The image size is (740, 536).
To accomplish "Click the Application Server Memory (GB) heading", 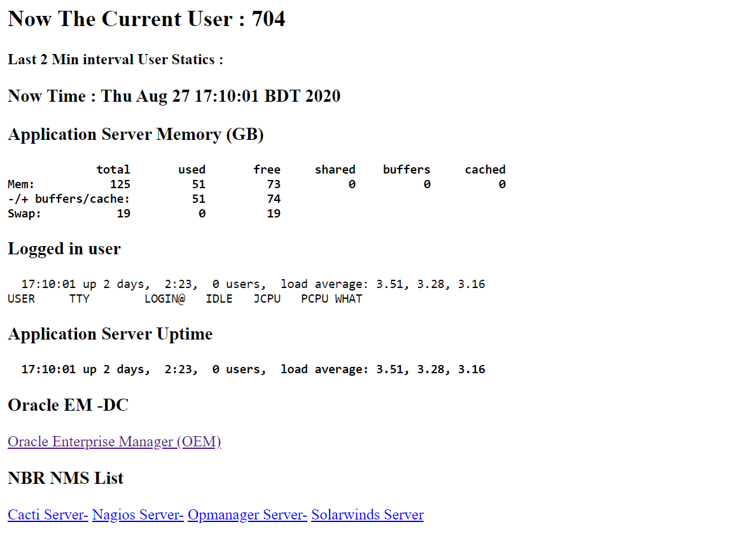I will 136,135.
